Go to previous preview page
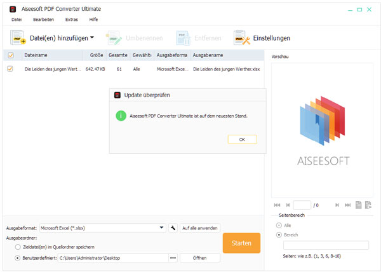Viewport: 381px width, 272px height. click(288, 205)
